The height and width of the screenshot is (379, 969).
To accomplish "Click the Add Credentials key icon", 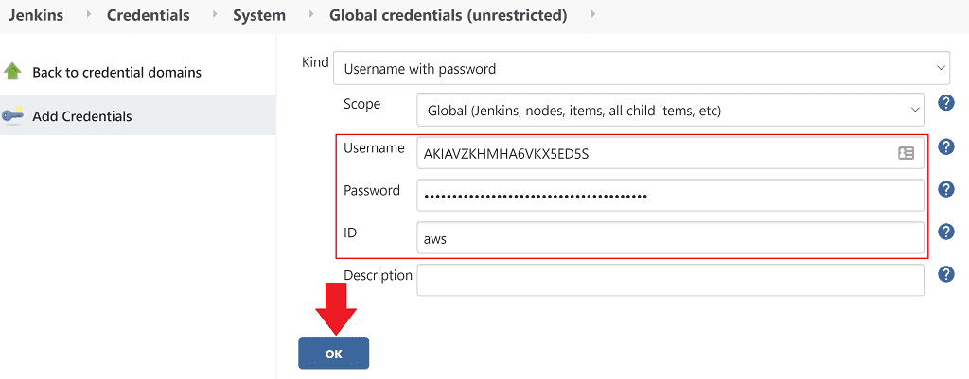I will pyautogui.click(x=12, y=116).
